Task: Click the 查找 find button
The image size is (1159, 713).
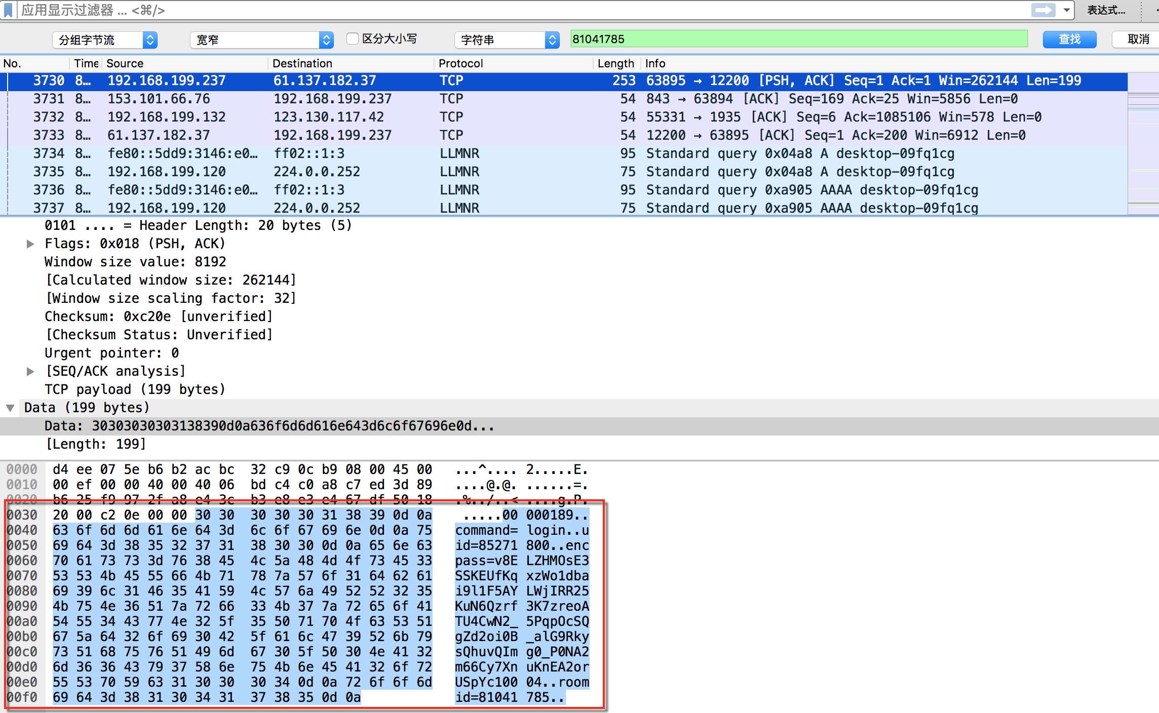Action: [x=1069, y=39]
